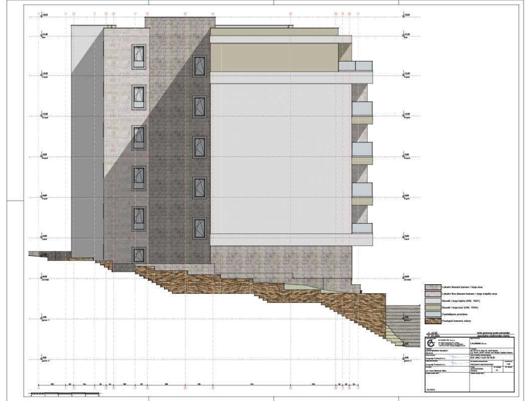Screen dimensions: 530x401
Task: Click the beige Bavalit RAL 7044 swatch
Action: [x=431, y=307]
